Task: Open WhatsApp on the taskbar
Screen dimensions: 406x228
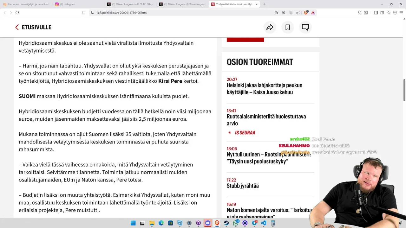Action: 236,223
